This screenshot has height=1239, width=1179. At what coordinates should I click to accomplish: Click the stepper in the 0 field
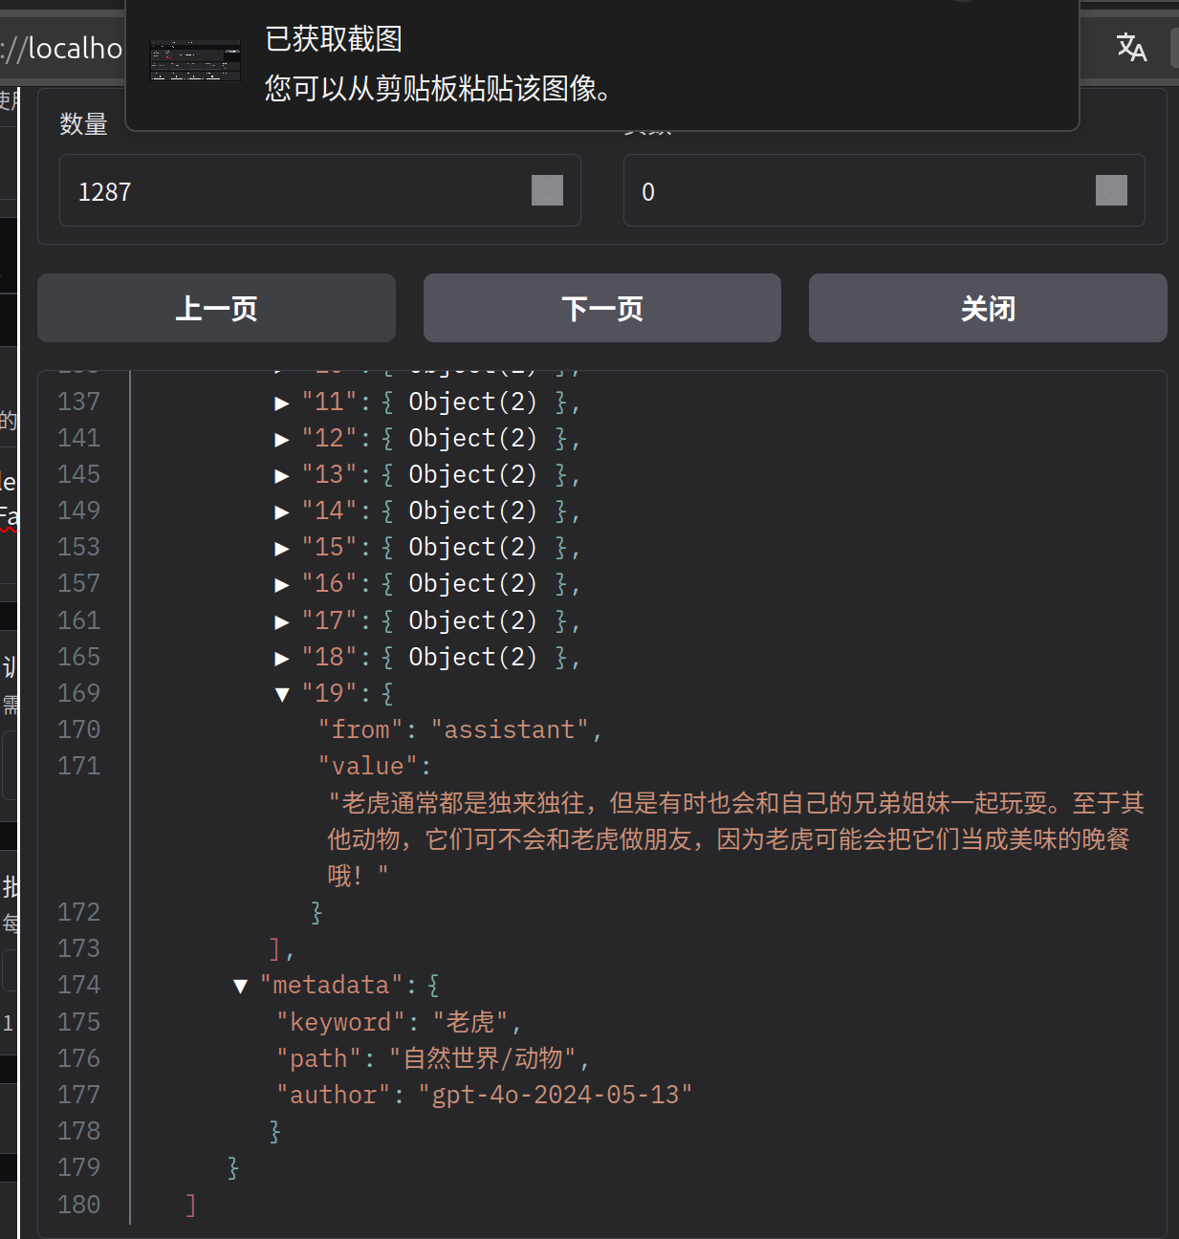pos(1110,190)
